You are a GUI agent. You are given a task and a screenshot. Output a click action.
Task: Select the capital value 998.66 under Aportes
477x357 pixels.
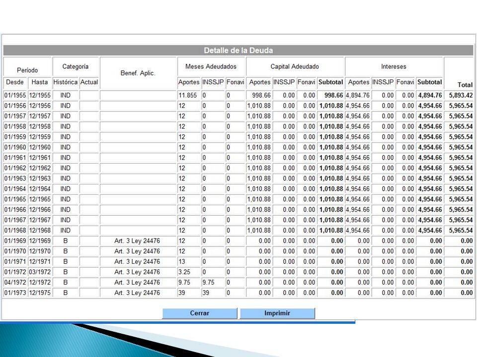[261, 95]
